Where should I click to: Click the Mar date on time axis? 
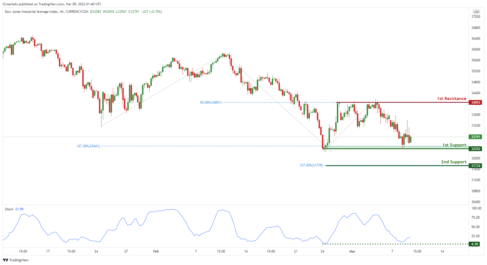[x=352, y=251]
